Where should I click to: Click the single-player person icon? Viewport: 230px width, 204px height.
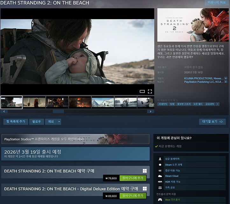coord(160,159)
